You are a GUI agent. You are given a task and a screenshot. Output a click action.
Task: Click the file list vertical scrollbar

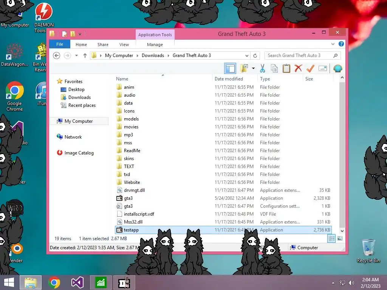pos(342,154)
